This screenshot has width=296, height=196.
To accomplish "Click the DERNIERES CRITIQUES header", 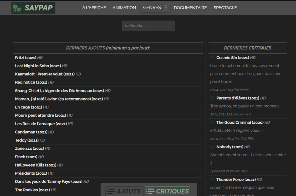I will (x=247, y=48).
